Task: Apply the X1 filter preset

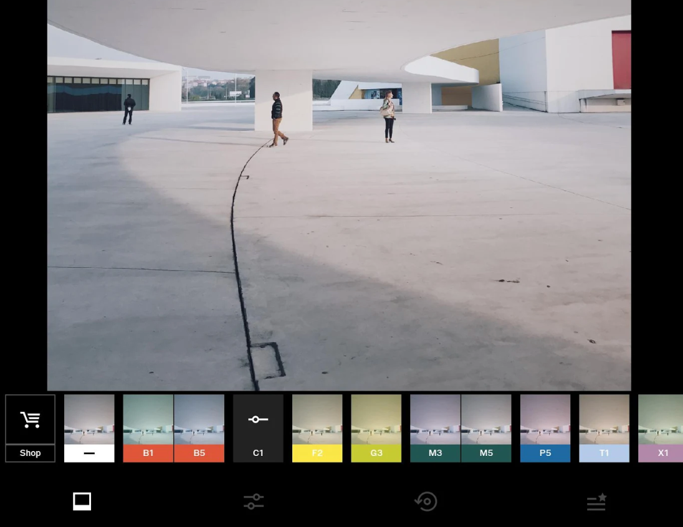Action: [661, 428]
